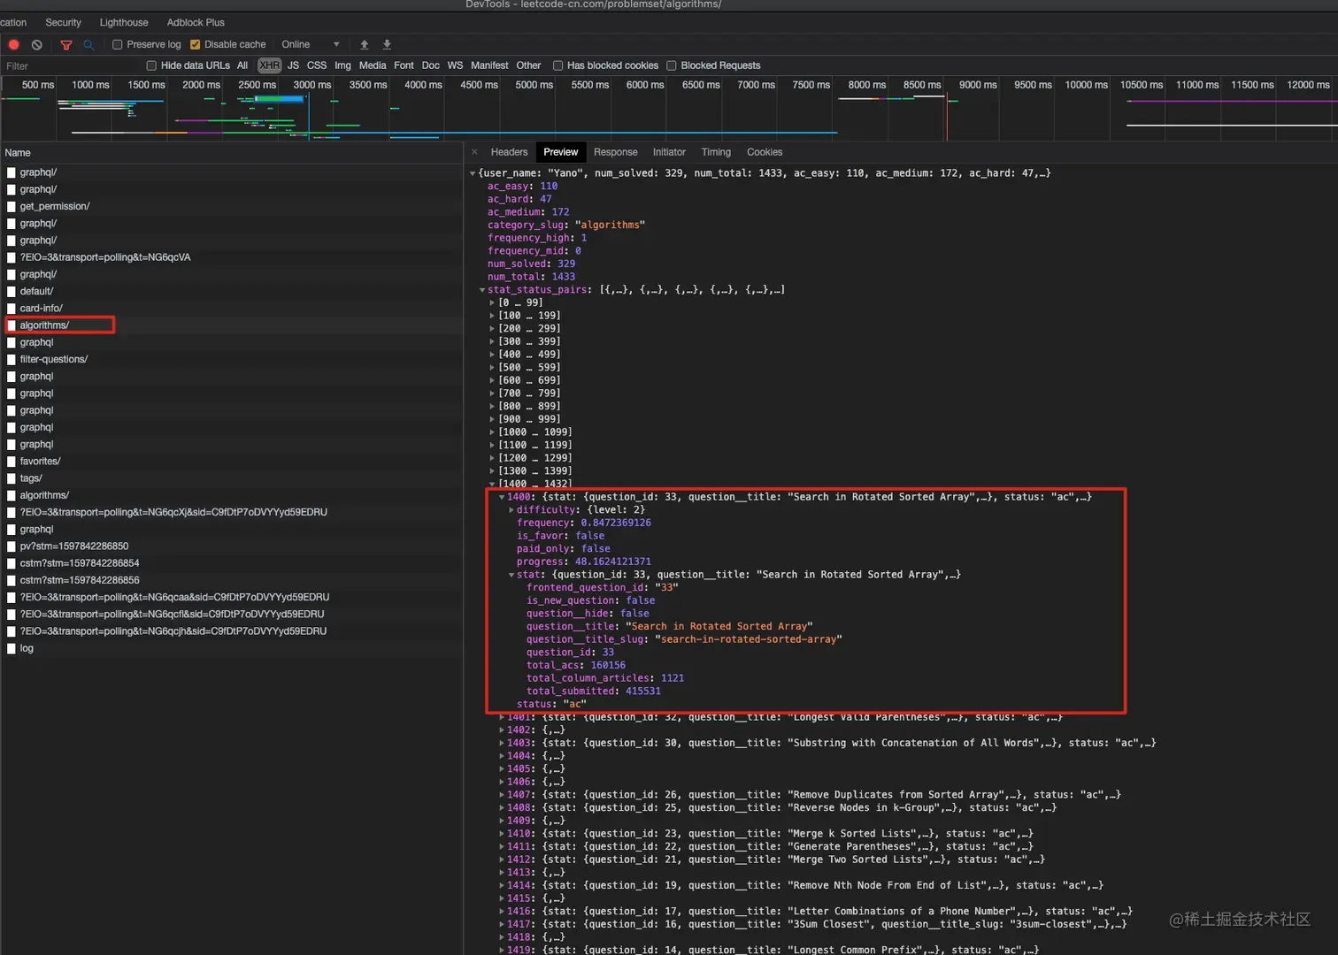Click question__title_slug value search-in-rotated-sorted-array
Viewport: 1338px width, 955px height.
click(x=749, y=639)
